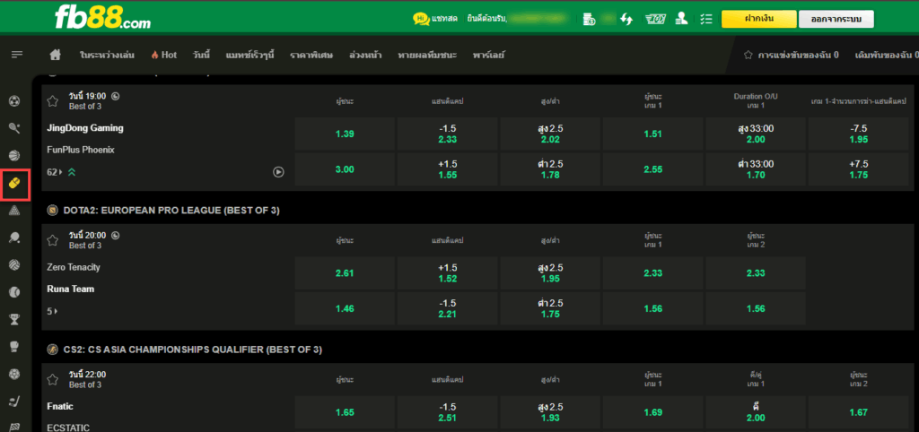Open the ทายผลทีมชนะ tab
The height and width of the screenshot is (432, 919).
click(x=427, y=55)
